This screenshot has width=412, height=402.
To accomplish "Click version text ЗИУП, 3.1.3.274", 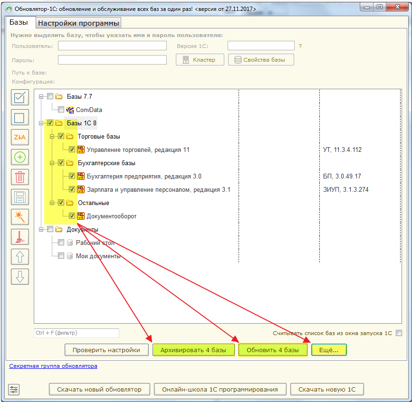I will click(x=345, y=190).
